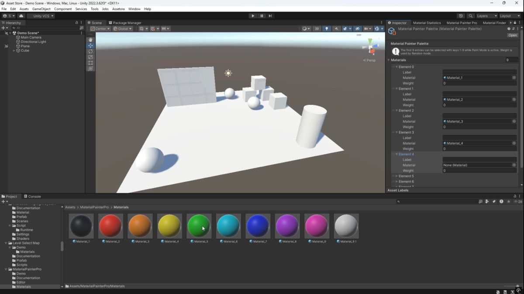524x294 pixels.
Task: Collapse the Materials array foldout
Action: (x=389, y=60)
